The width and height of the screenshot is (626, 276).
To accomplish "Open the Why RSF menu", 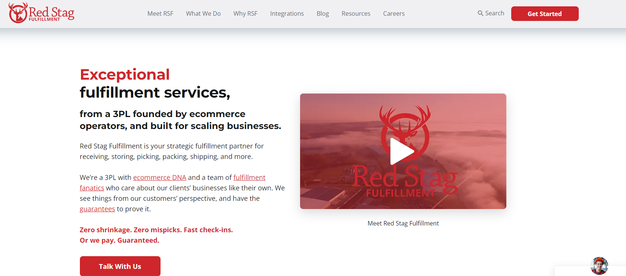I will click(x=245, y=13).
